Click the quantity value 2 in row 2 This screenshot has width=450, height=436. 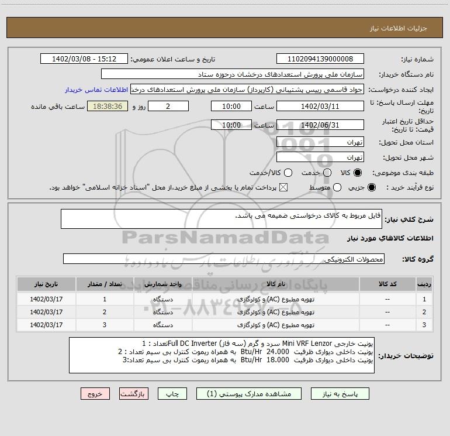[105, 312]
